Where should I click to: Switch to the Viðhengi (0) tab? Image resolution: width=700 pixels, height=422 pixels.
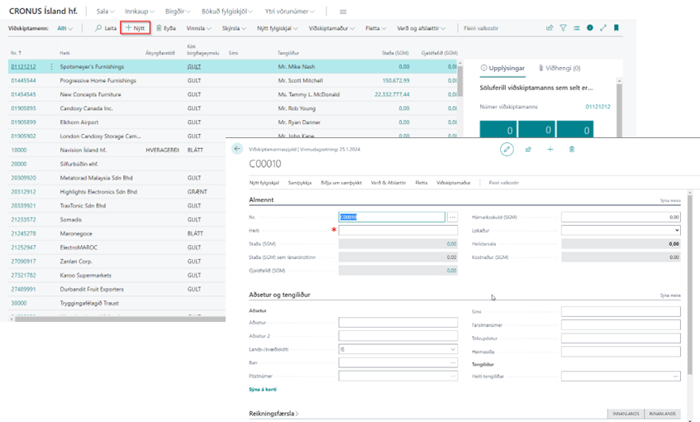560,68
